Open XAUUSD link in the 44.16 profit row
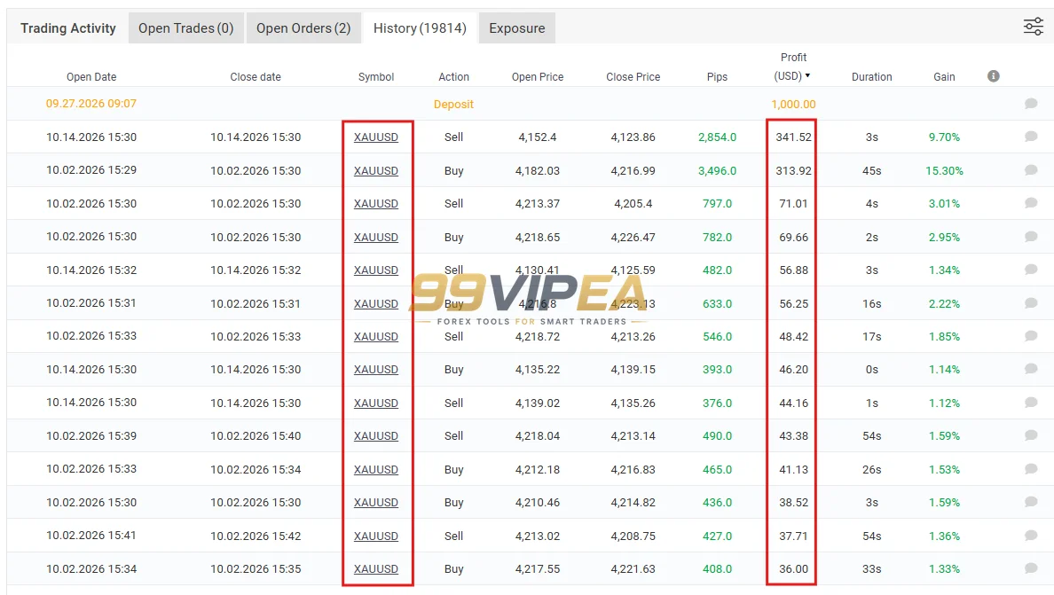Image resolution: width=1054 pixels, height=595 pixels. coord(376,403)
